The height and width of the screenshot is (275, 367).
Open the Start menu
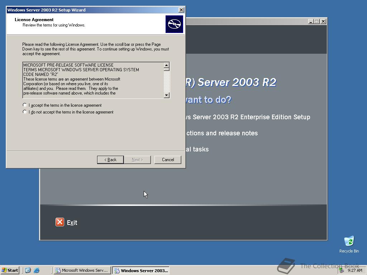10,270
